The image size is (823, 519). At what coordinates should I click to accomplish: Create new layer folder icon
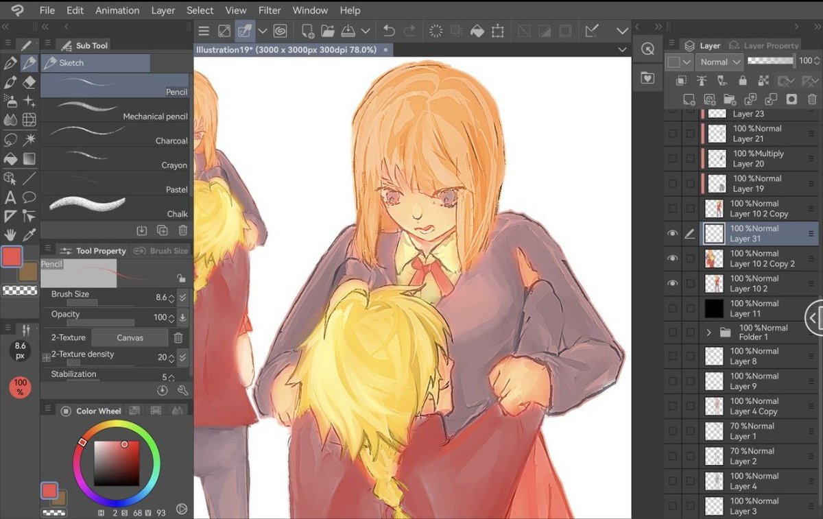(x=729, y=99)
